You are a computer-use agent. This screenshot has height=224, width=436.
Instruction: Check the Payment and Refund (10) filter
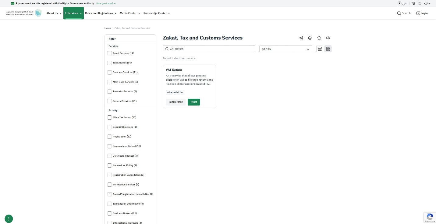click(109, 146)
